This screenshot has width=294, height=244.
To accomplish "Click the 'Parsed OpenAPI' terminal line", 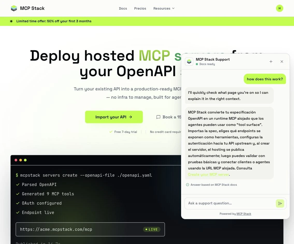I will click(39, 184).
